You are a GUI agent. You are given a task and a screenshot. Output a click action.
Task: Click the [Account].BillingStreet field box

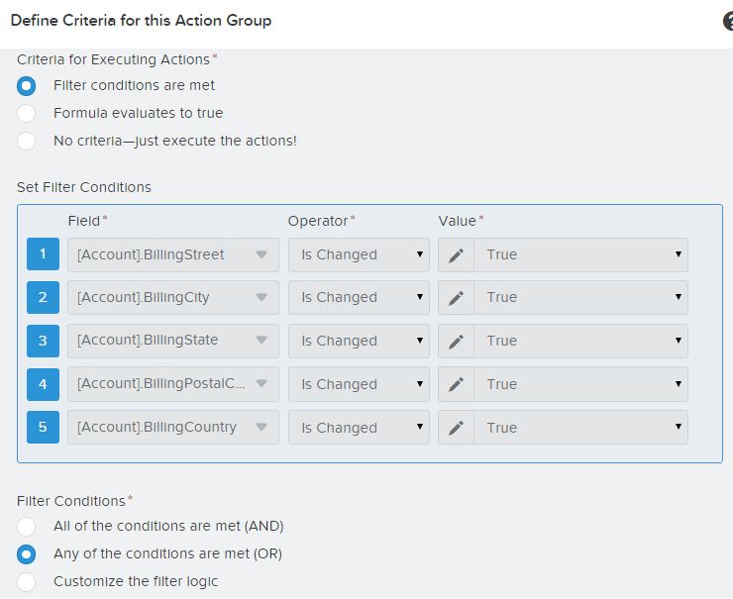tap(172, 254)
